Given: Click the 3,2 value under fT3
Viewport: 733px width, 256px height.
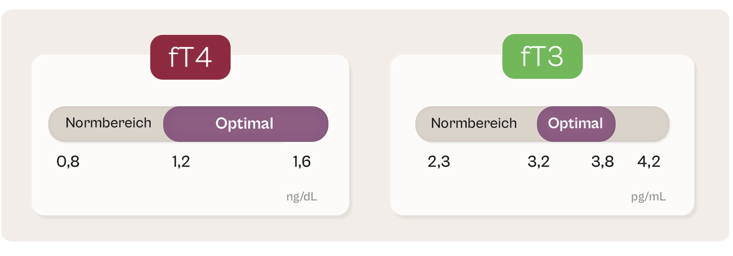Looking at the screenshot, I should point(538,161).
